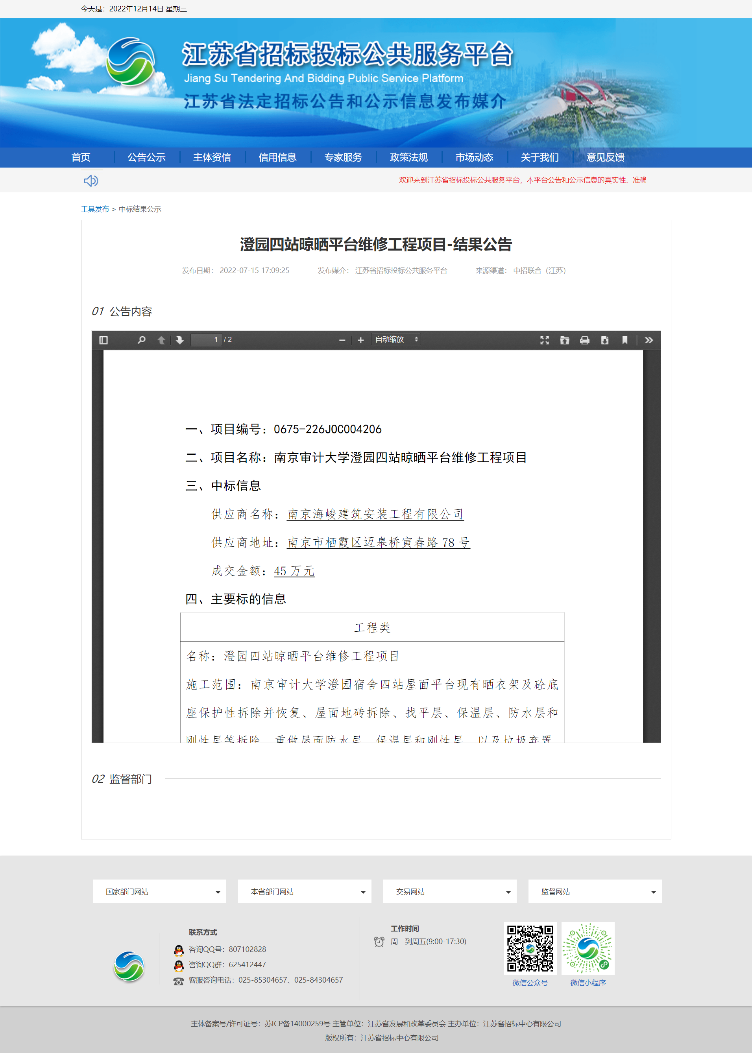Zoom in with the plus button
Viewport: 752px width, 1053px height.
(361, 340)
